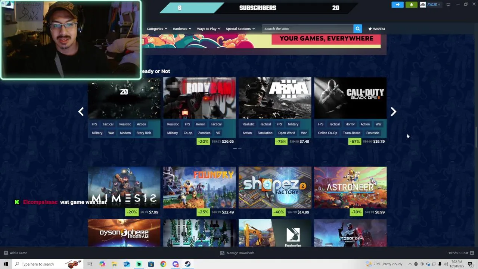Image resolution: width=478 pixels, height=269 pixels.
Task: Open the Wishlist link
Action: [x=376, y=29]
